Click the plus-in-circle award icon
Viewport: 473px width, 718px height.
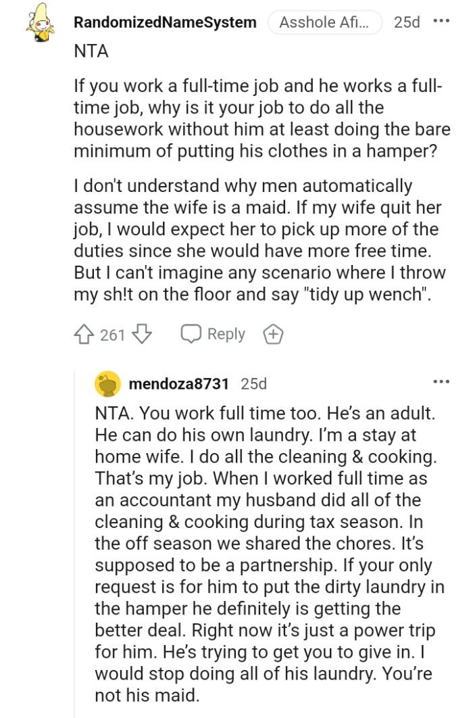pos(273,333)
